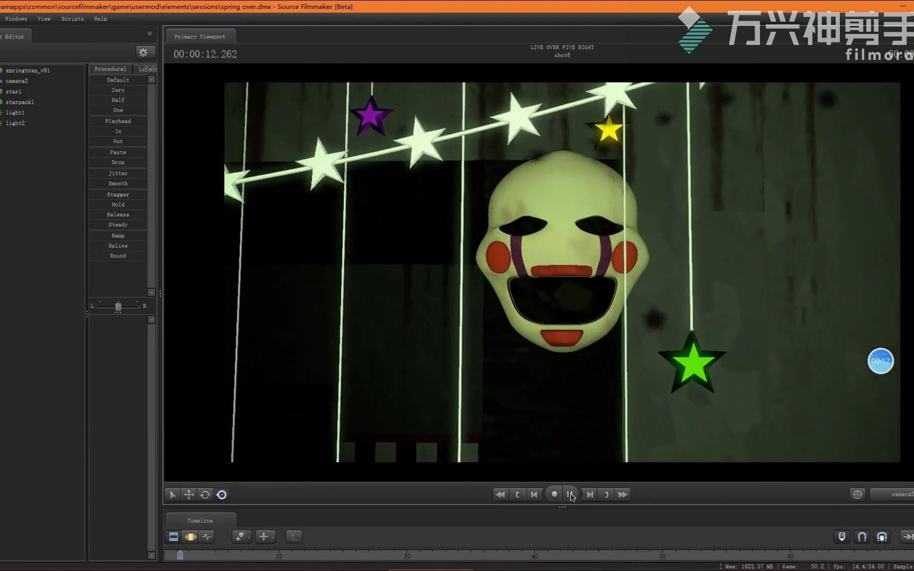Jump to shot start bracket button
The height and width of the screenshot is (571, 914).
click(x=517, y=494)
